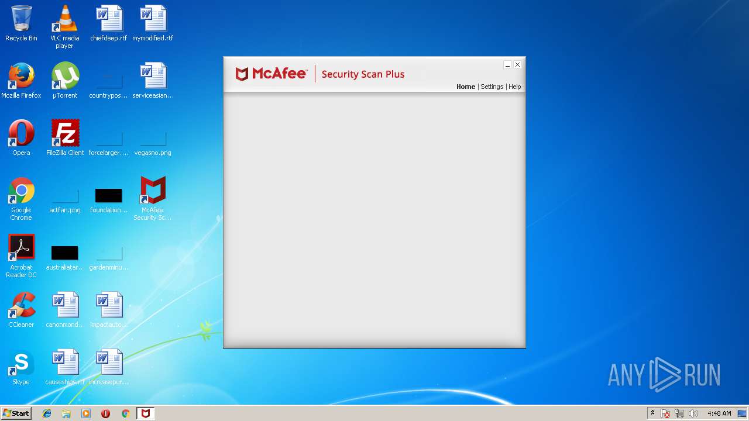The image size is (749, 421).
Task: Open McAfee Settings link
Action: (x=492, y=87)
